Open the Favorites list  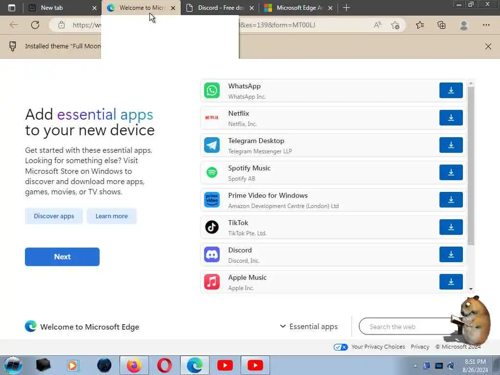pyautogui.click(x=420, y=25)
